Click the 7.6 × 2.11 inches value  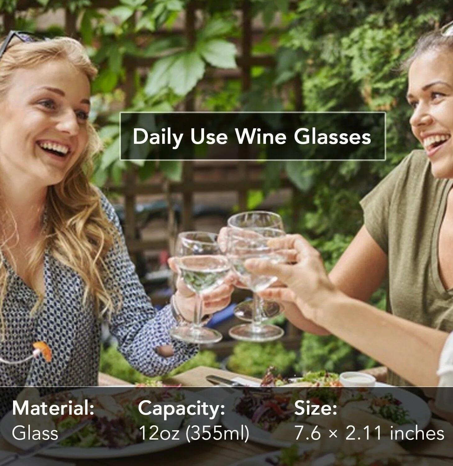coord(369,432)
